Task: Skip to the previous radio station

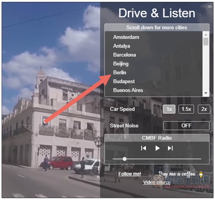Action: click(x=144, y=148)
